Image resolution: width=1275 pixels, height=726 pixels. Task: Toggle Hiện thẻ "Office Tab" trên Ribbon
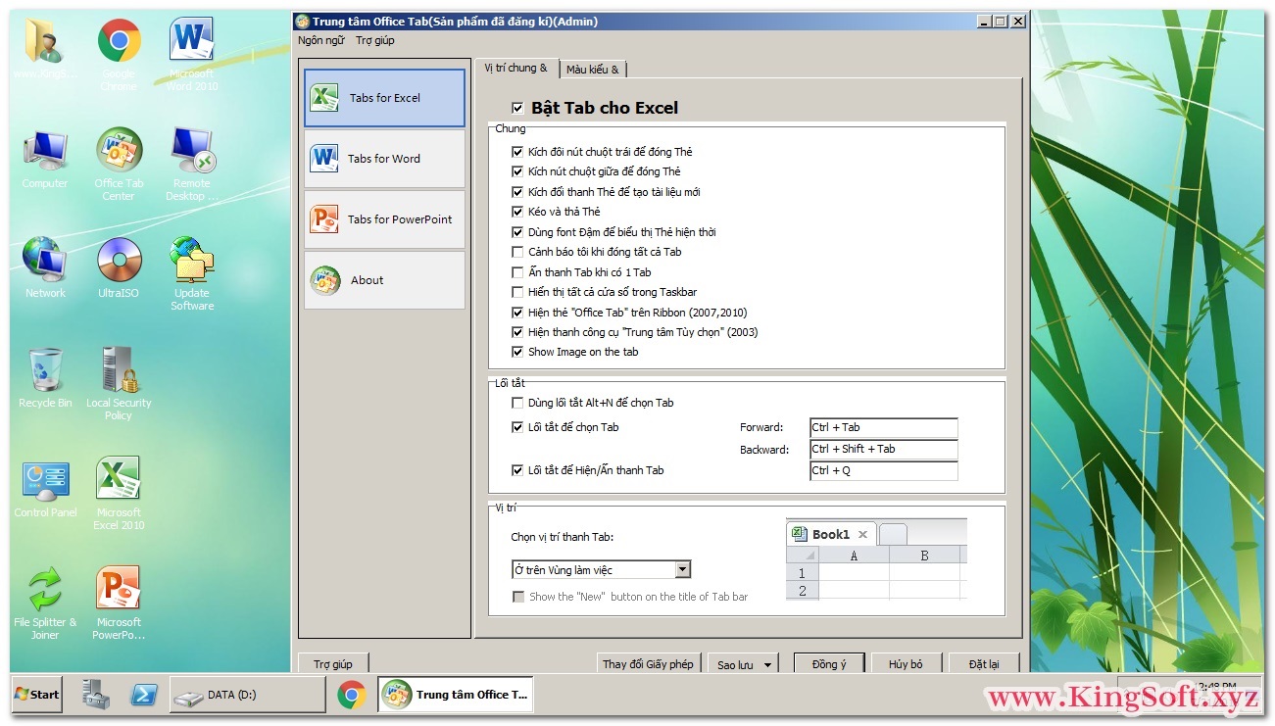[x=517, y=313]
